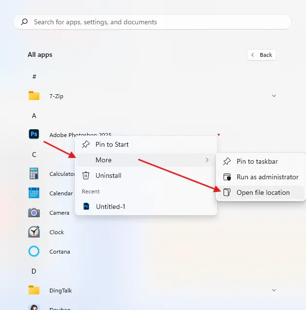Open the Cortana app icon
306x310 pixels.
click(34, 251)
